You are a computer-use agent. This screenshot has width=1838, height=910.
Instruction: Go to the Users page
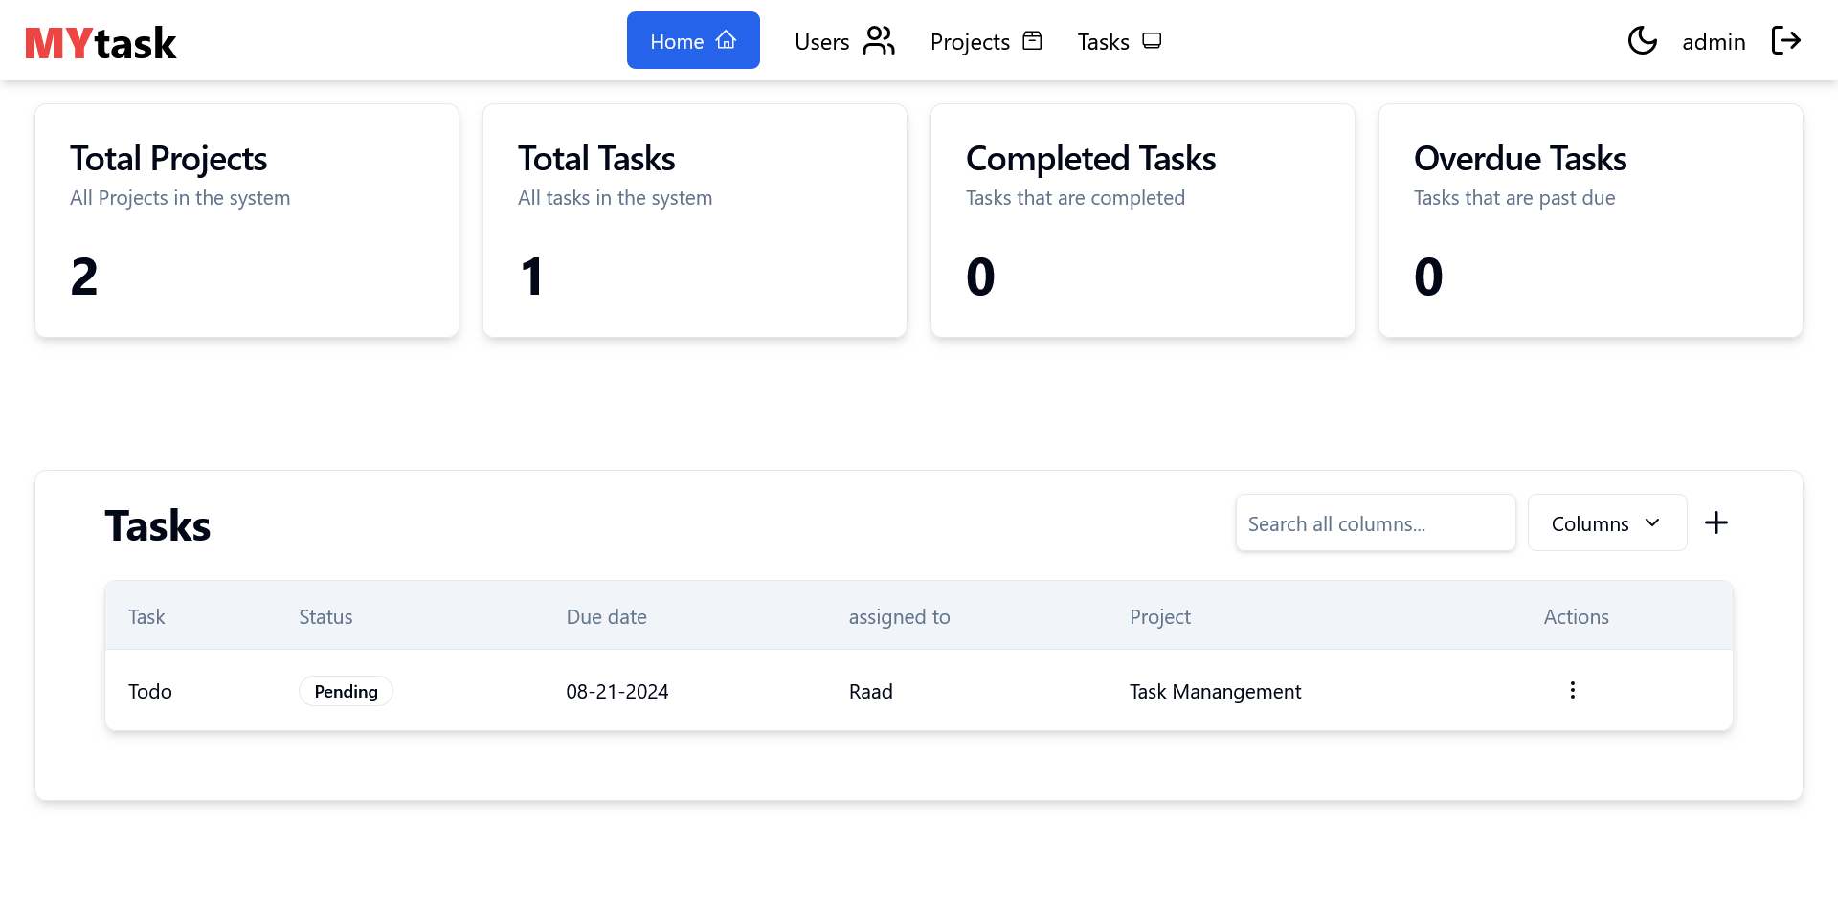tap(843, 41)
